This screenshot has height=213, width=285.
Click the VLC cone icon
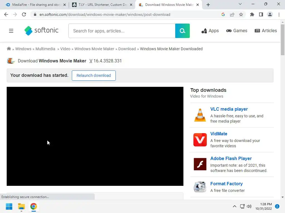point(200,115)
